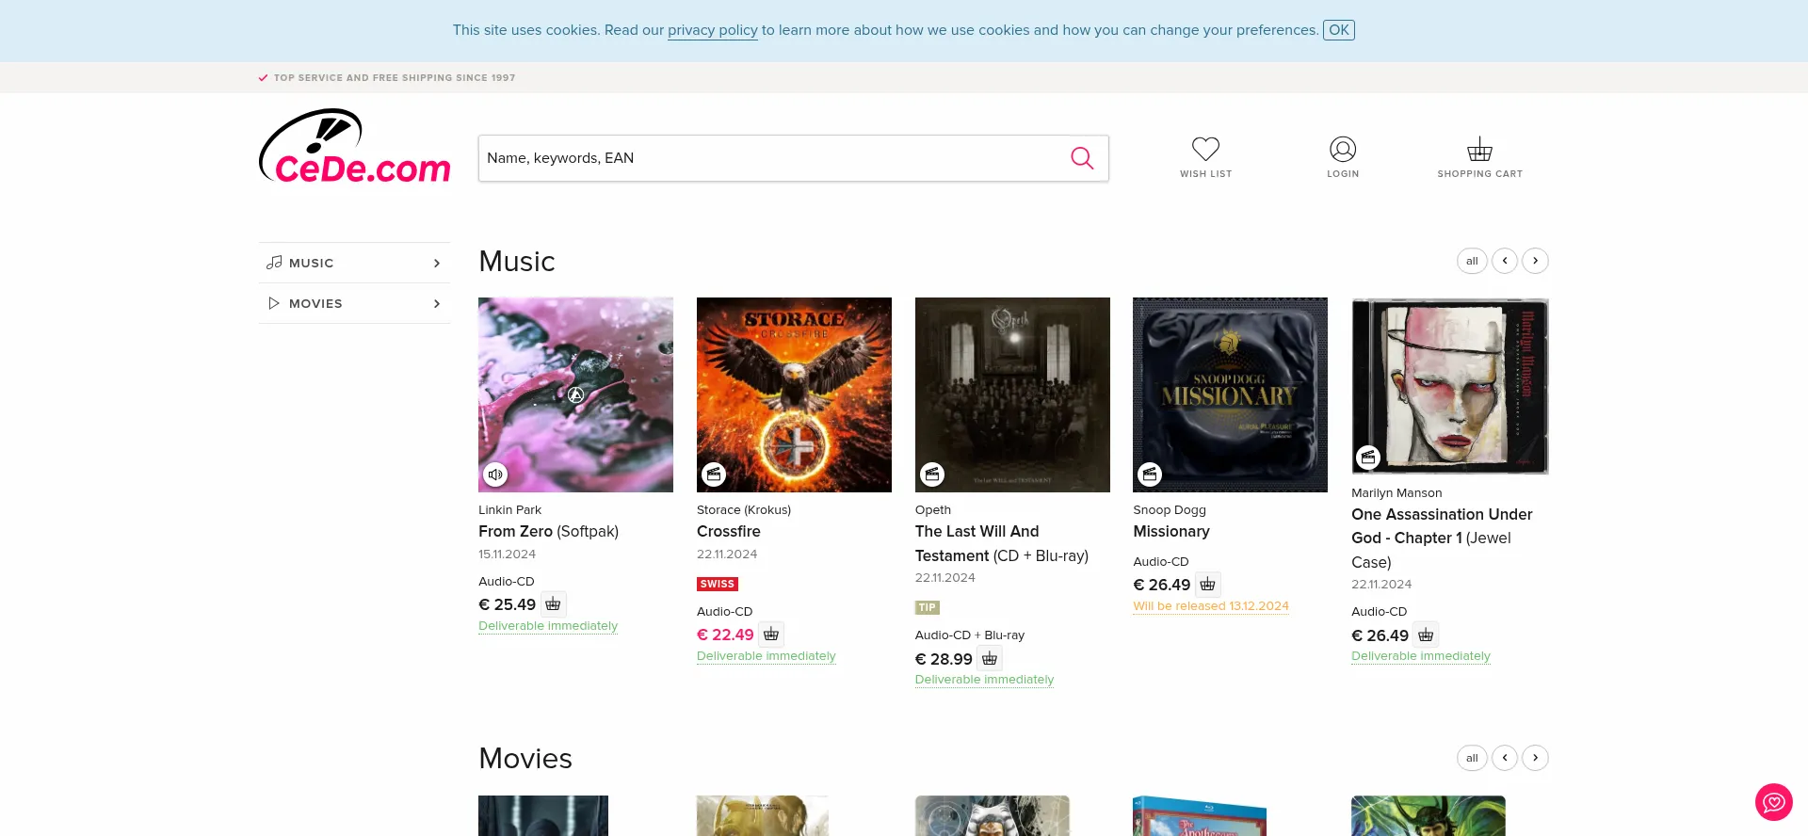This screenshot has height=836, width=1808.
Task: Advance Movies carousel with next arrow
Action: coord(1535,758)
